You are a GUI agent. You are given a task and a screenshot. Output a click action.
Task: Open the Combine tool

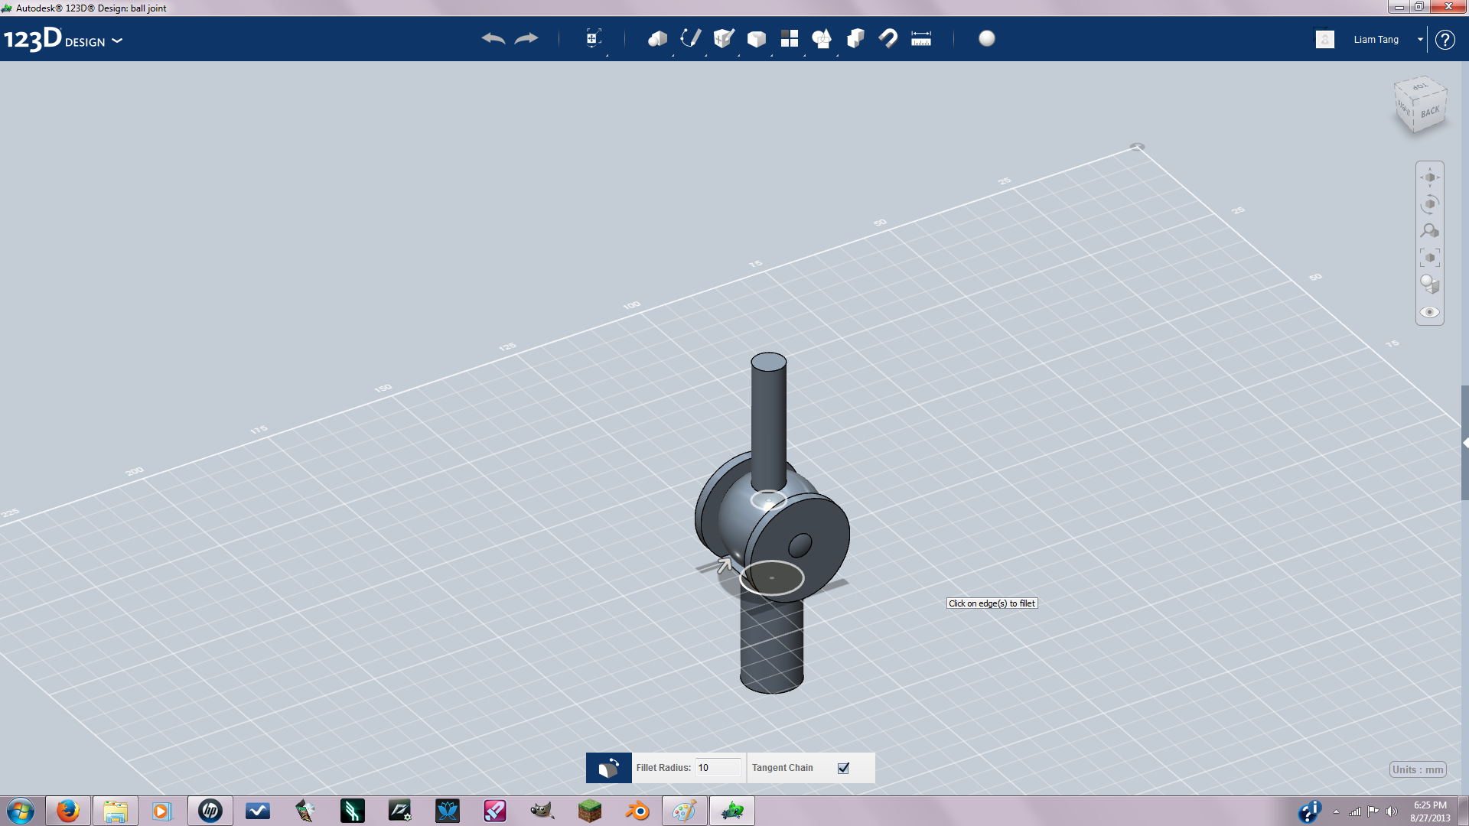point(855,38)
